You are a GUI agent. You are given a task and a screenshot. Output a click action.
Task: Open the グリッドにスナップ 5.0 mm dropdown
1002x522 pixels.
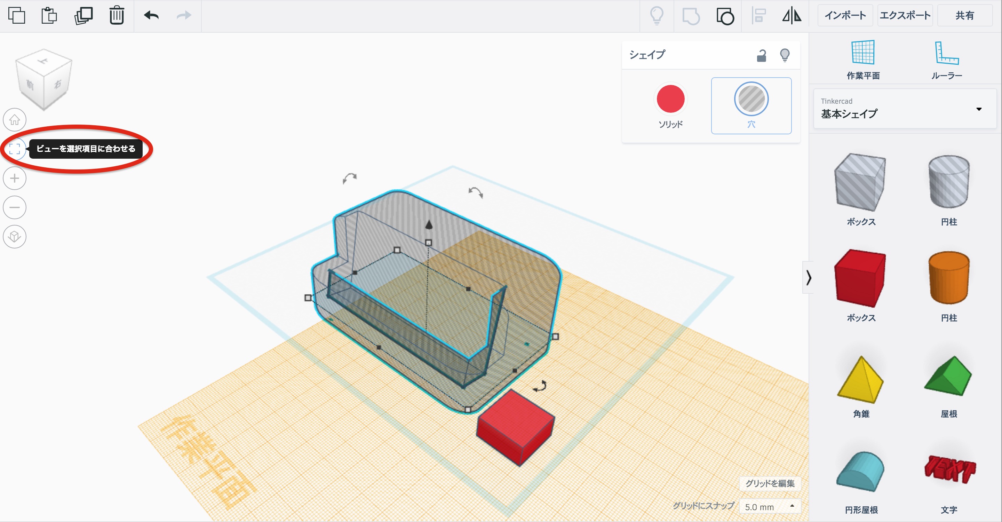point(769,506)
